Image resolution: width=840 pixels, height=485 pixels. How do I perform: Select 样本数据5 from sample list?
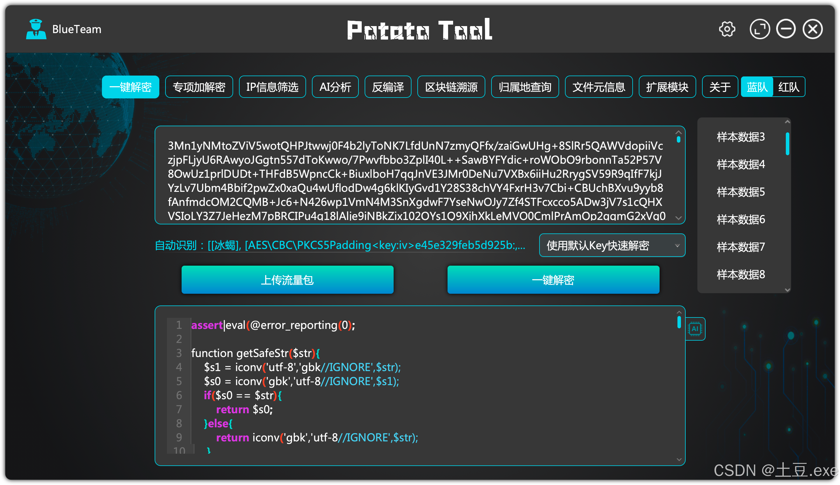coord(740,192)
